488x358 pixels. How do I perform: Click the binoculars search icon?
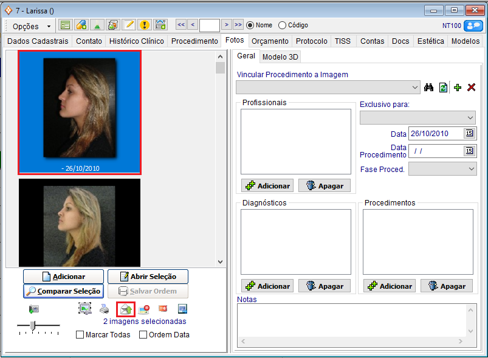click(x=428, y=88)
